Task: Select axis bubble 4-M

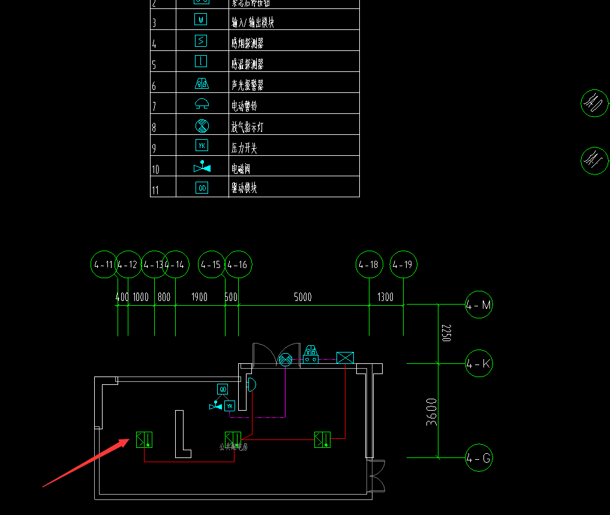Action: pos(479,305)
